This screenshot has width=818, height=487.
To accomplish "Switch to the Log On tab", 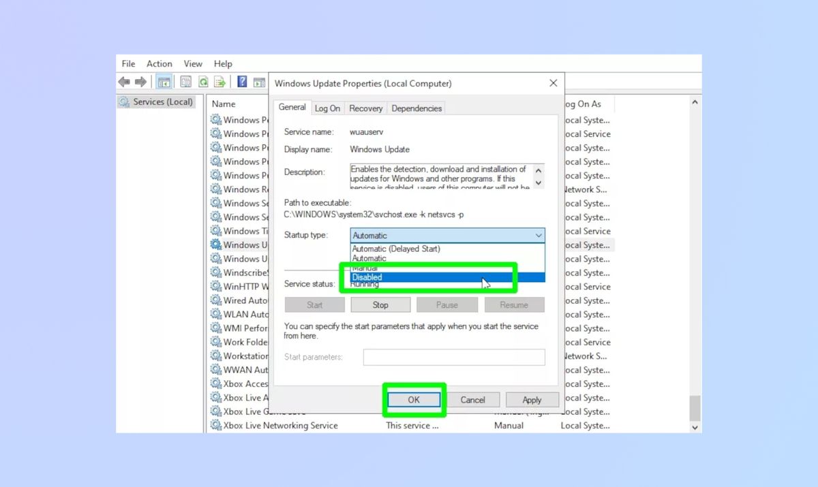I will (x=327, y=108).
